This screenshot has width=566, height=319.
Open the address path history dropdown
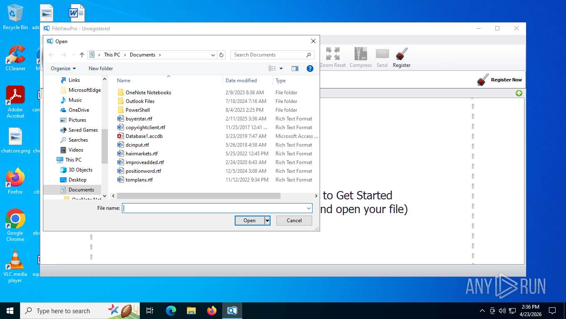213,55
